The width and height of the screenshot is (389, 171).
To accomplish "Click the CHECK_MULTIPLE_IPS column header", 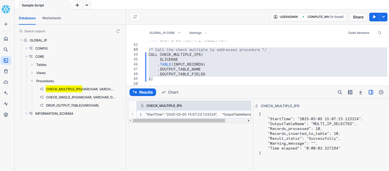I will [x=194, y=105].
